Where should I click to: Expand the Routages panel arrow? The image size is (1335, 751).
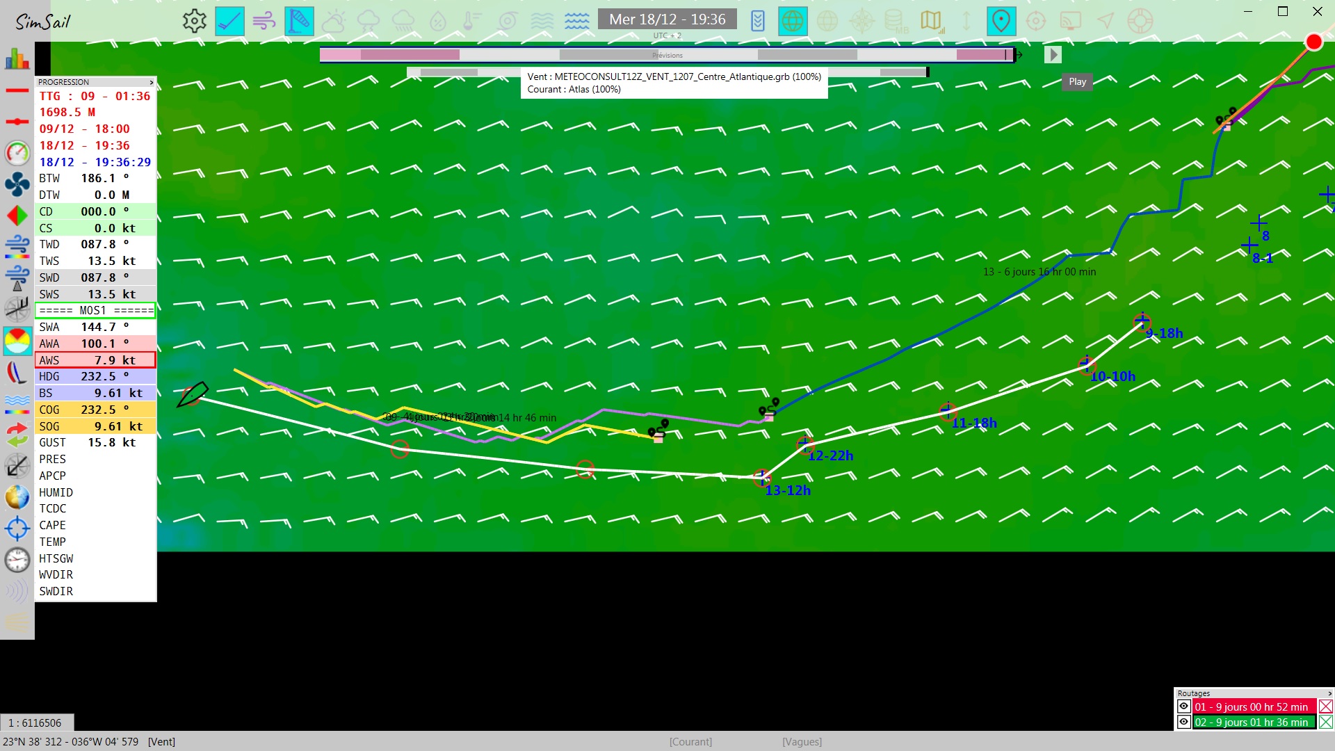(x=1329, y=693)
